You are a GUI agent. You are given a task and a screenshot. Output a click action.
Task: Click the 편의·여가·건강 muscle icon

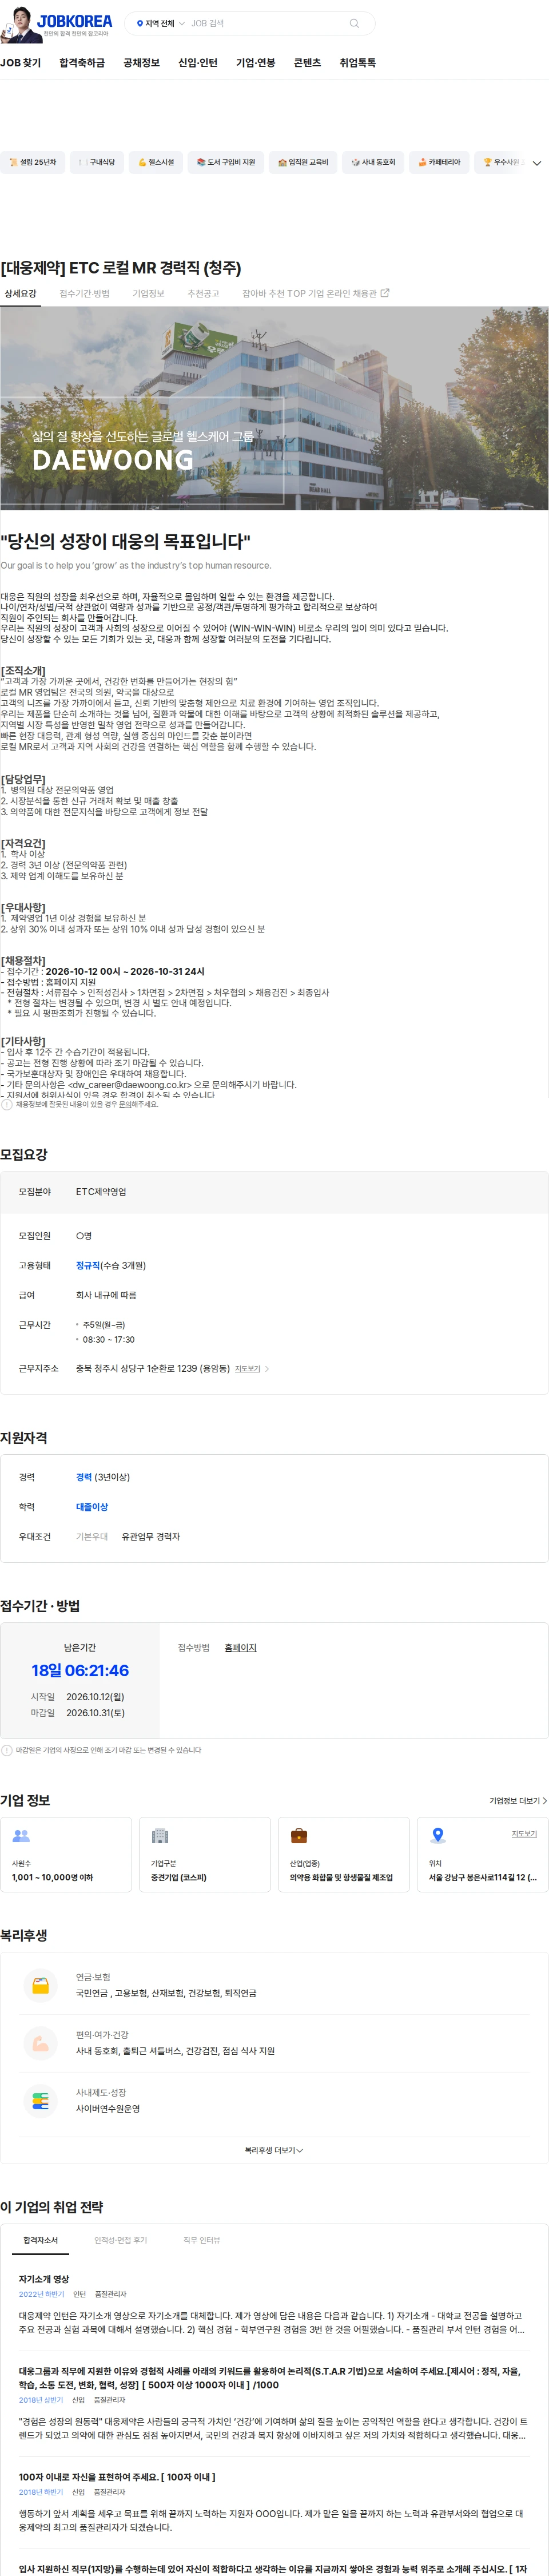click(x=40, y=2043)
